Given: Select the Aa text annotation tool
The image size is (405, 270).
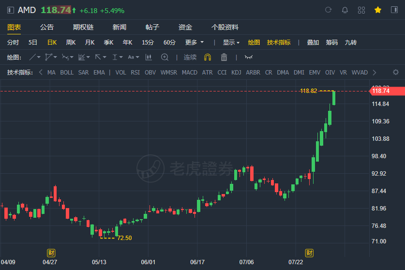Looking at the screenshot, I should click(x=131, y=57).
